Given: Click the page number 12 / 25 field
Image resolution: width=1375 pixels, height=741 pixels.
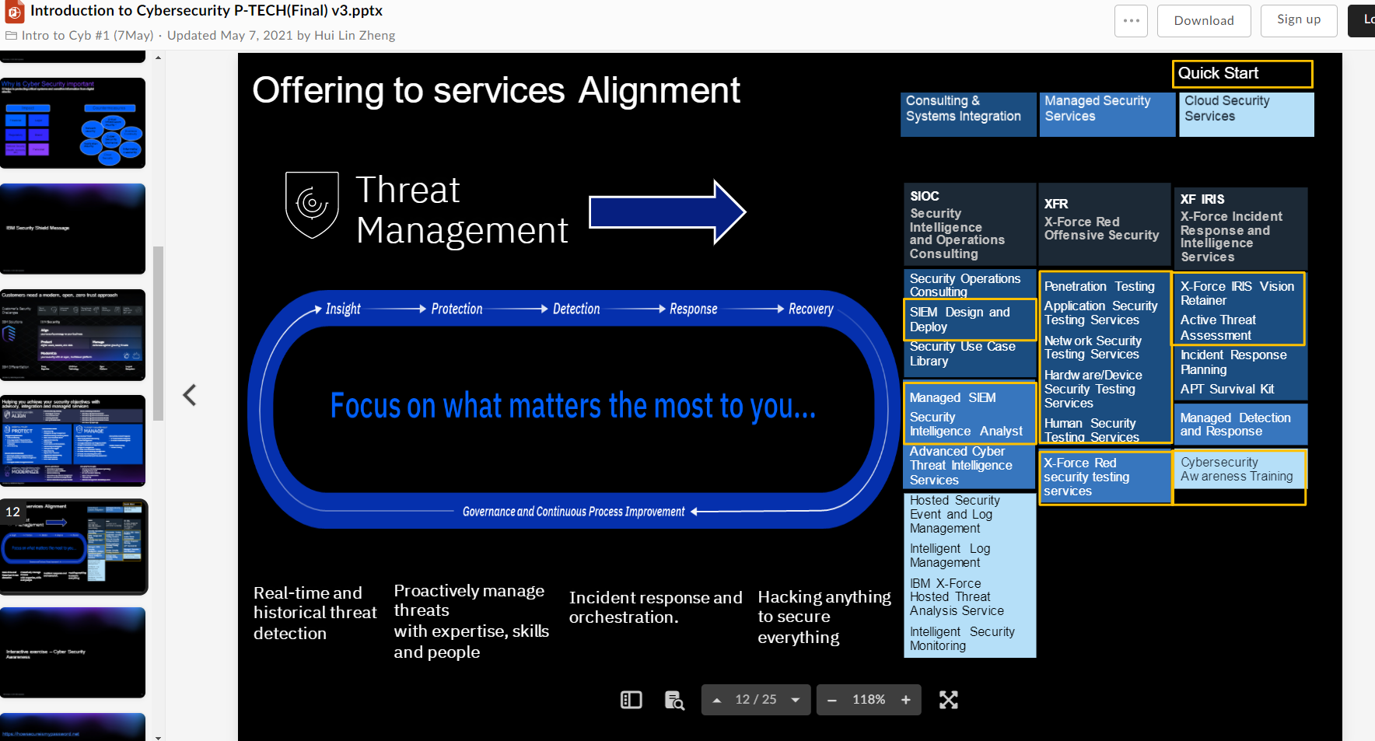Looking at the screenshot, I should click(756, 700).
